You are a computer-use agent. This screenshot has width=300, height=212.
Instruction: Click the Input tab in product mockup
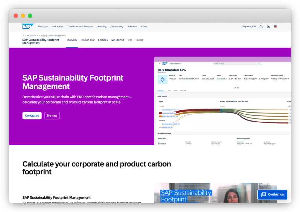(x=169, y=90)
